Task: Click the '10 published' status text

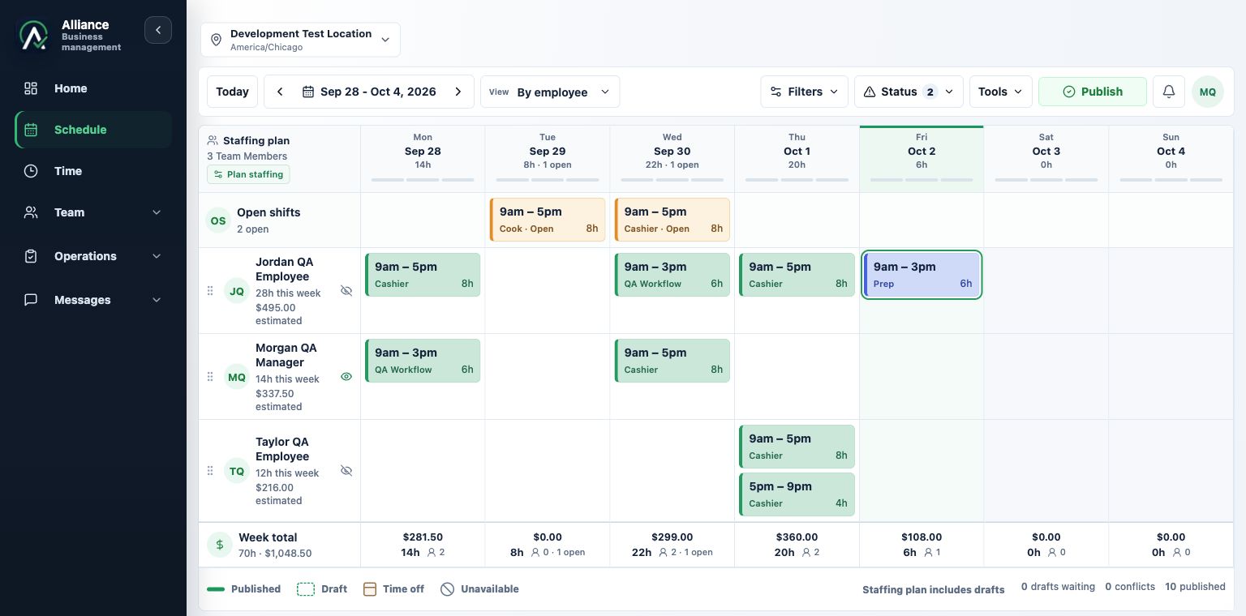Action: click(1195, 587)
